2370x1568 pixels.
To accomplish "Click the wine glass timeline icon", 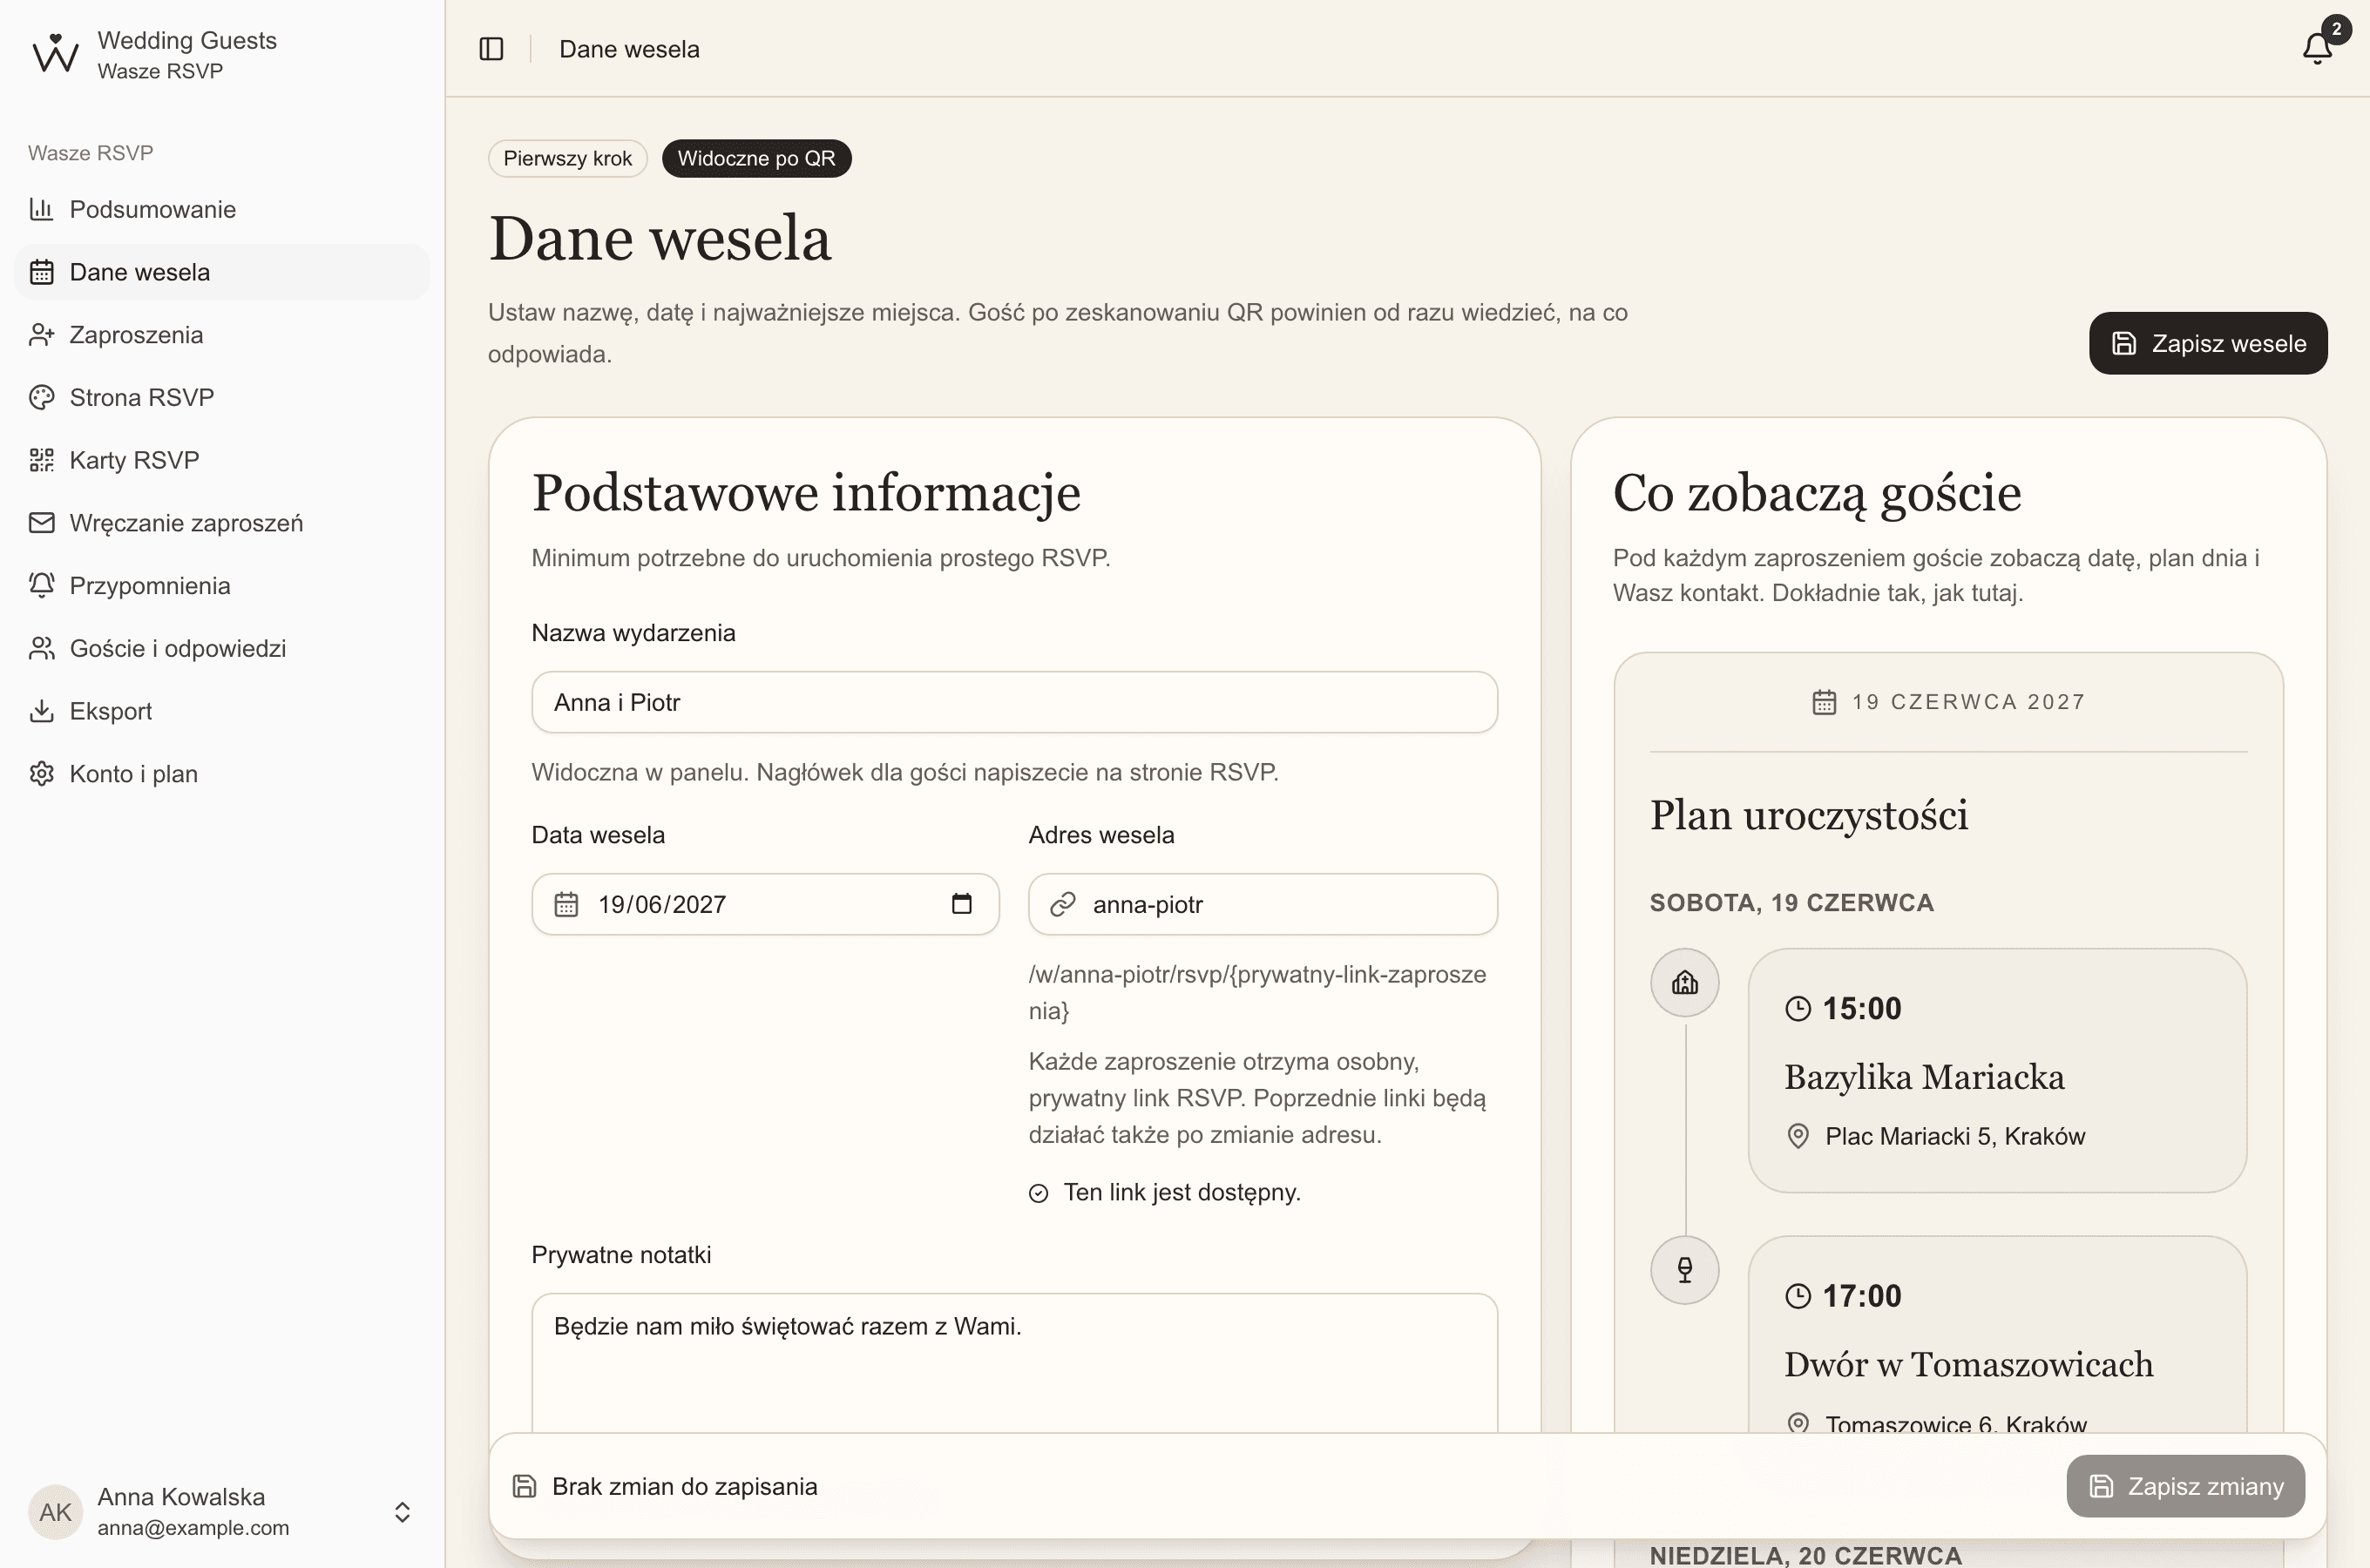I will click(1685, 1270).
